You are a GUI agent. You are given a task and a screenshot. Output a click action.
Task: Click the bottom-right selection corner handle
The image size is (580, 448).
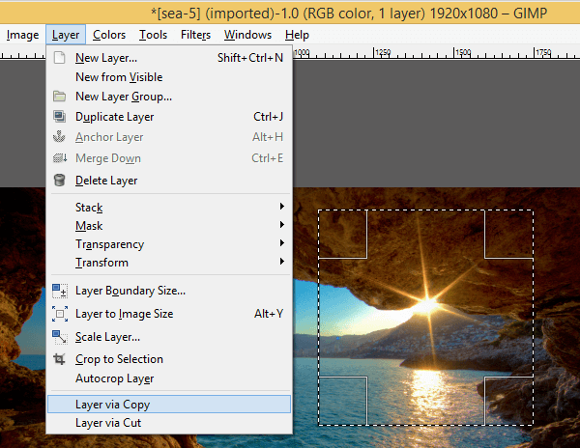coord(508,401)
